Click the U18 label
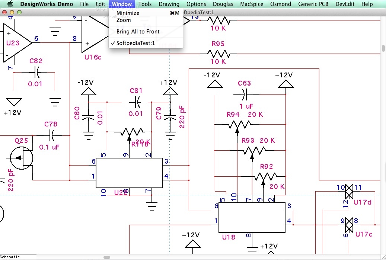 pyautogui.click(x=229, y=237)
